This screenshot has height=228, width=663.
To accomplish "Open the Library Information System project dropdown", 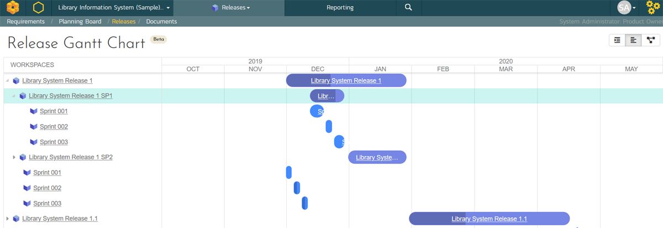I will (114, 8).
